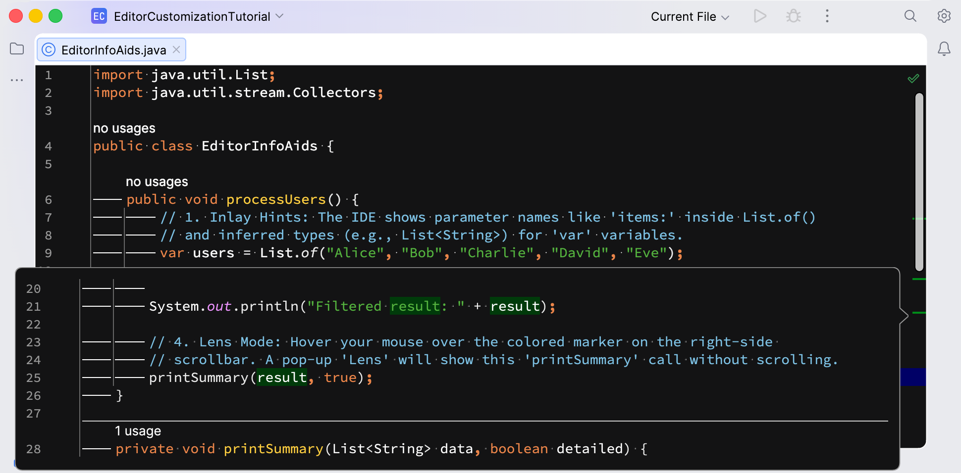Viewport: 961px width, 473px height.
Task: Click the EditorInfoAids class name
Action: click(260, 146)
